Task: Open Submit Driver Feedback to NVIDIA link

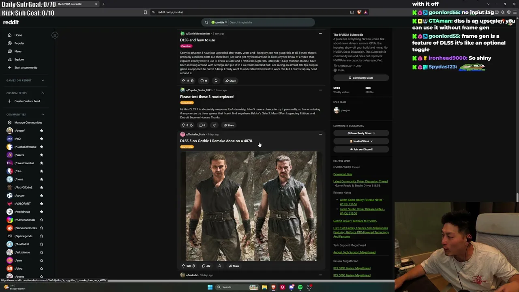Action: tap(355, 221)
